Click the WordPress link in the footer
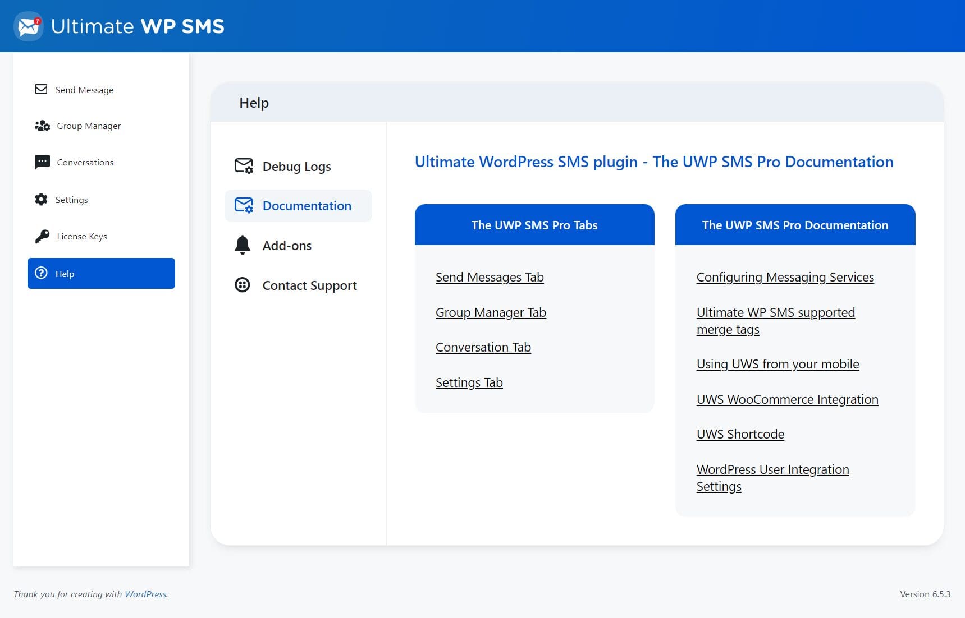The height and width of the screenshot is (618, 965). click(145, 594)
